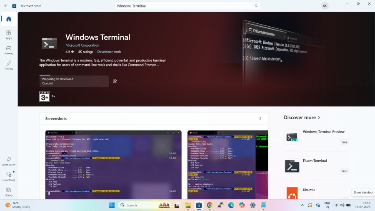The image size is (375, 211).
Task: Open Fluent Terminal title link
Action: [x=315, y=161]
